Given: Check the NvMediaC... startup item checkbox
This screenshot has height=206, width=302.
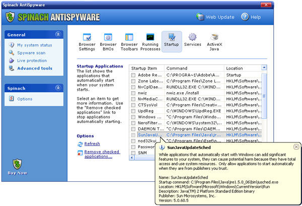Looking at the screenshot, I should point(133,99).
